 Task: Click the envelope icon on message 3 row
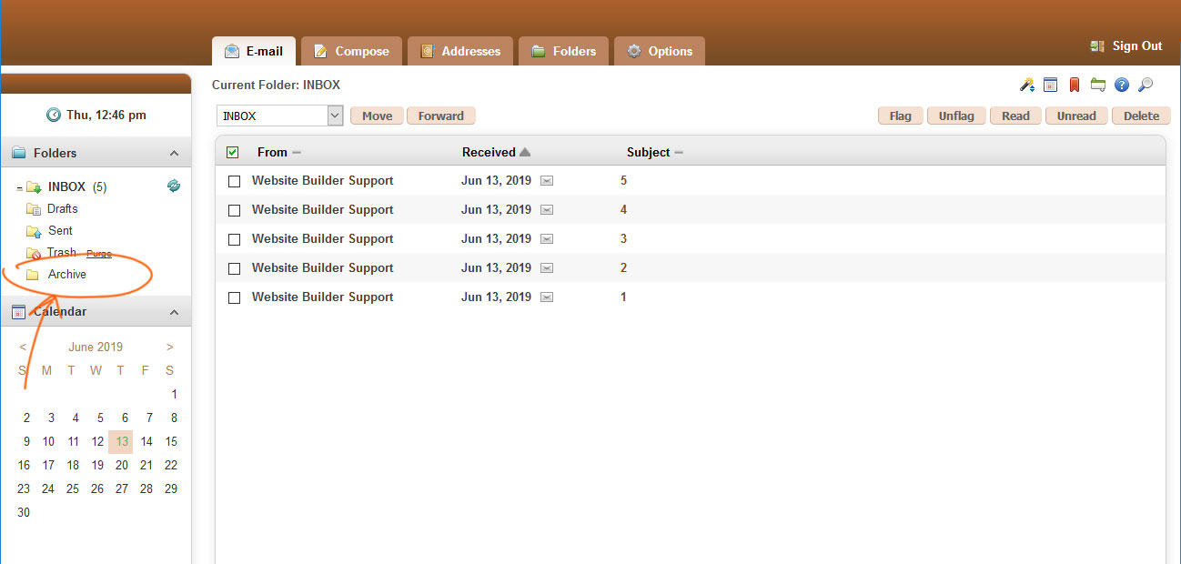pyautogui.click(x=547, y=239)
